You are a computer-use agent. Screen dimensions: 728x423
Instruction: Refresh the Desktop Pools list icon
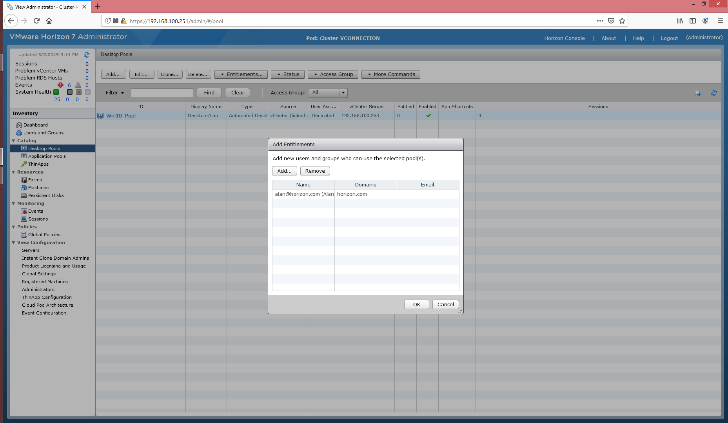713,93
